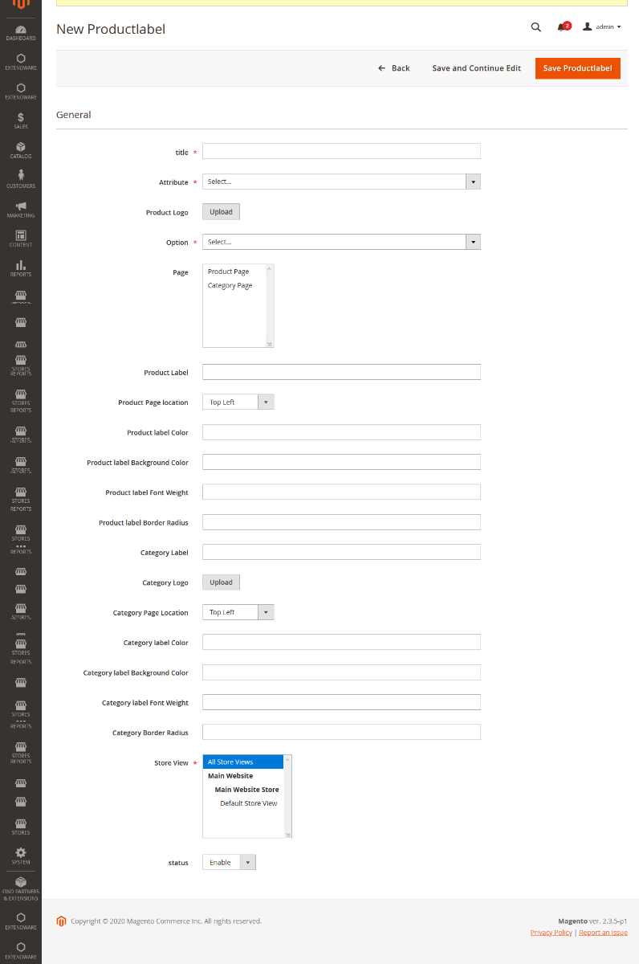Click the Store View listbox scrollbar
Image resolution: width=639 pixels, height=964 pixels.
287,796
